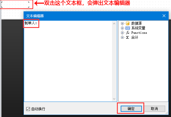Select the 数据源 label in tree
The image size is (171, 117).
pyautogui.click(x=136, y=23)
